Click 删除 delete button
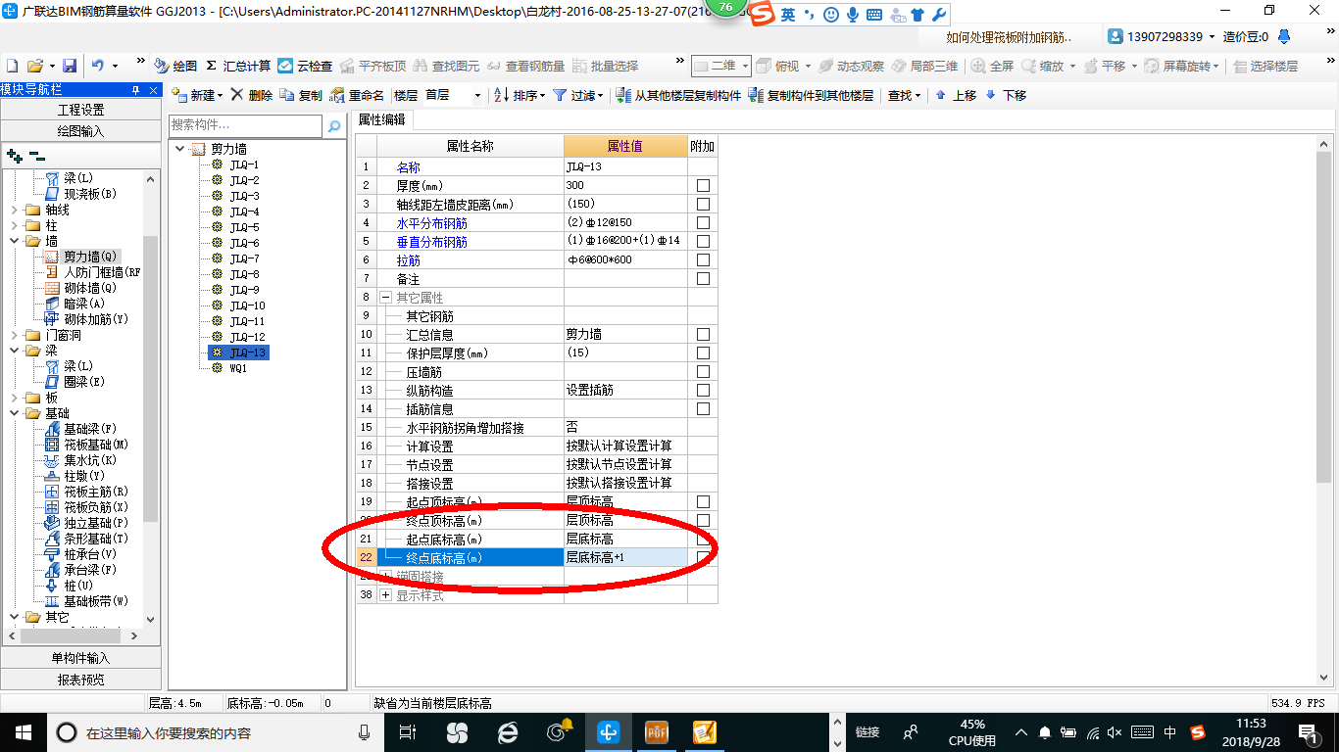1339x752 pixels. 252,95
